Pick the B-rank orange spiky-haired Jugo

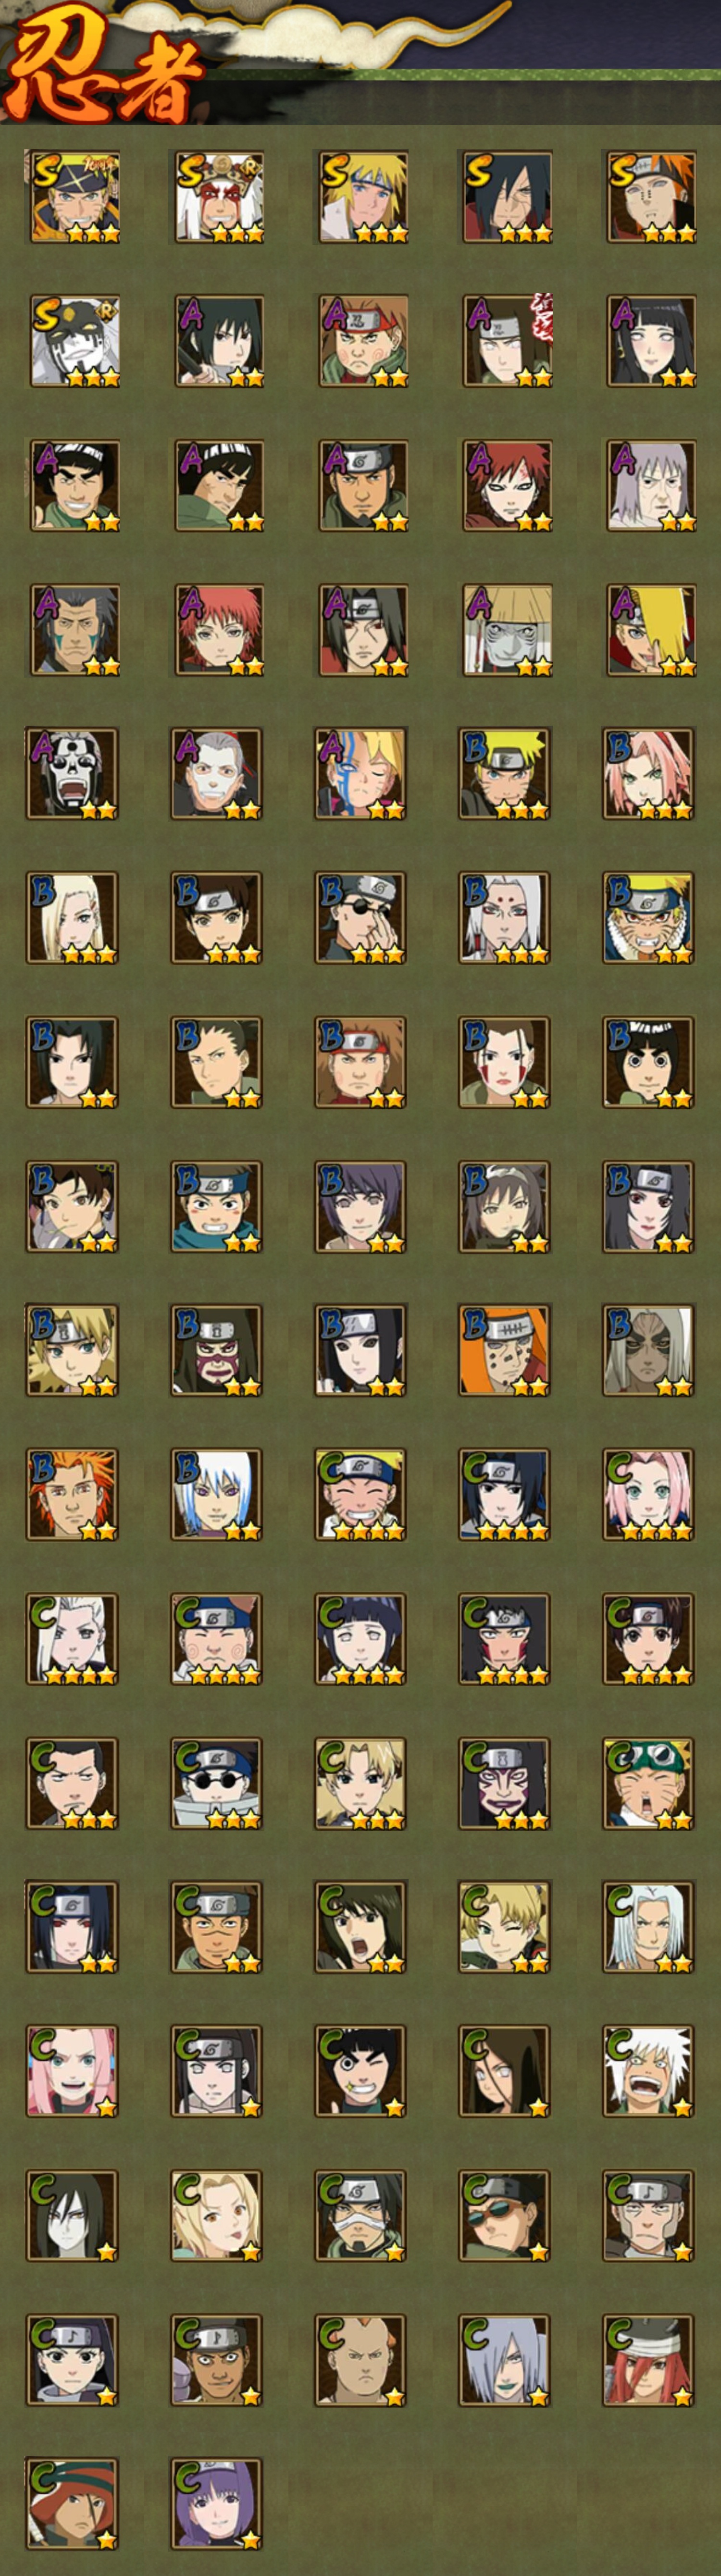click(72, 1494)
